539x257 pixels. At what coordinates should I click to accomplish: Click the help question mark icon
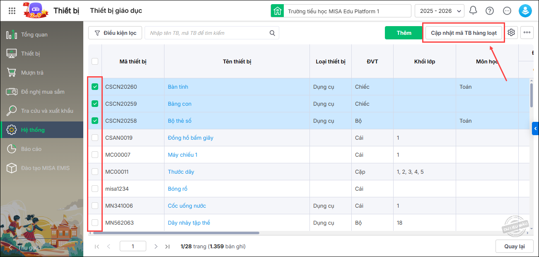click(490, 11)
